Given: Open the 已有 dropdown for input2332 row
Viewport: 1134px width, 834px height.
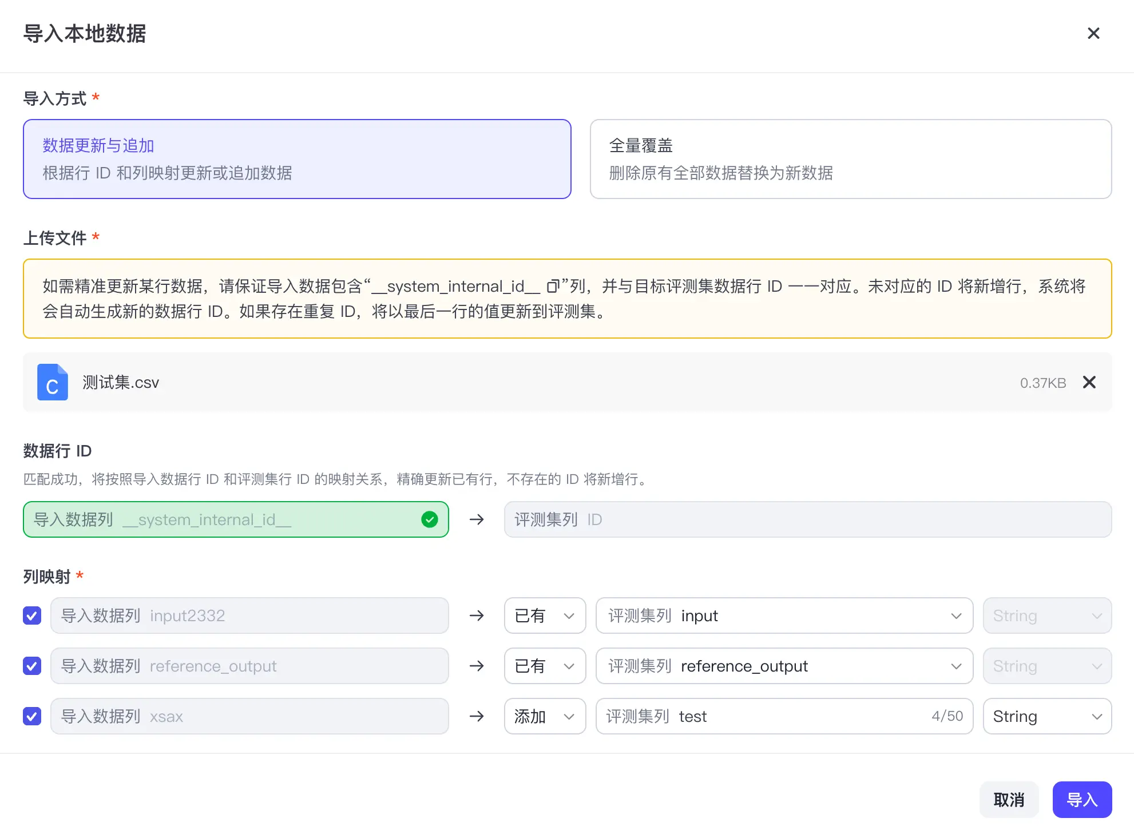Looking at the screenshot, I should click(x=545, y=615).
